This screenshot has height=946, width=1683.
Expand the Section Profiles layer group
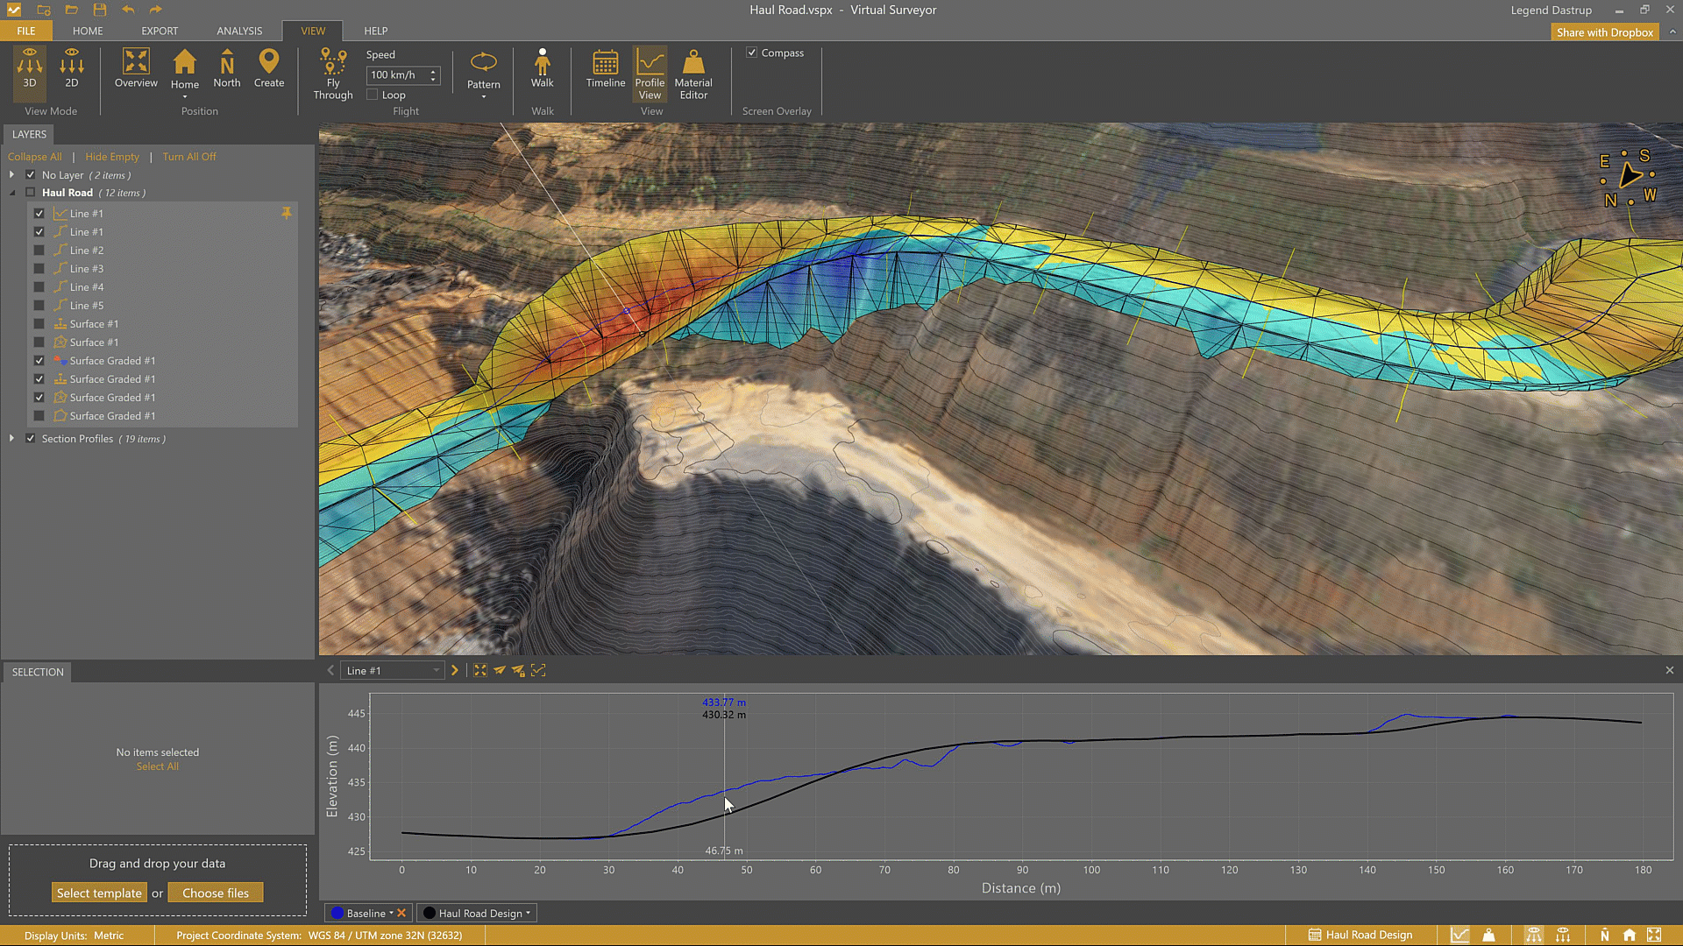pos(11,439)
